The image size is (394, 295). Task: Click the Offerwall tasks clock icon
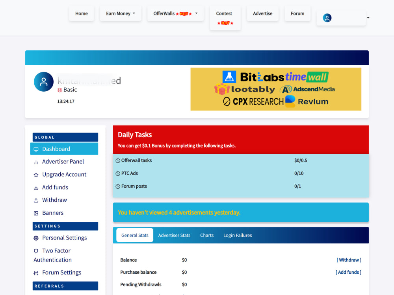point(118,161)
